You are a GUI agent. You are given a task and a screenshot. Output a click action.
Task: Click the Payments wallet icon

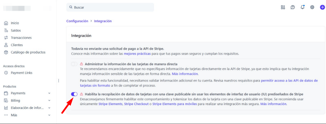coord(6,93)
